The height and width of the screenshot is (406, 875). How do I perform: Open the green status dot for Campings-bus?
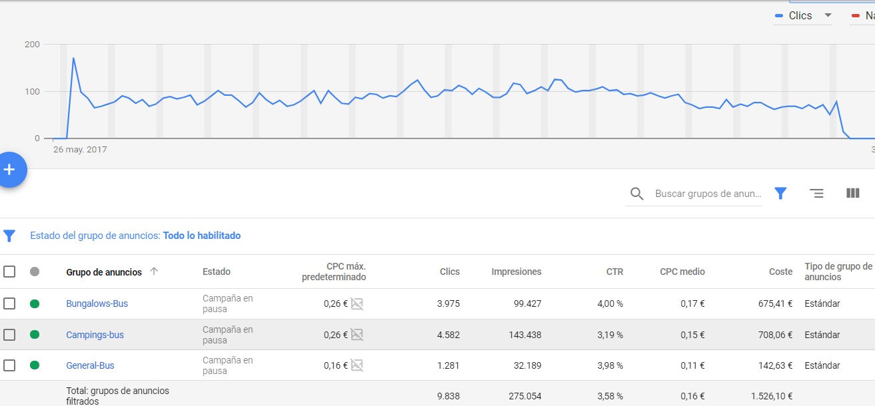coord(35,335)
